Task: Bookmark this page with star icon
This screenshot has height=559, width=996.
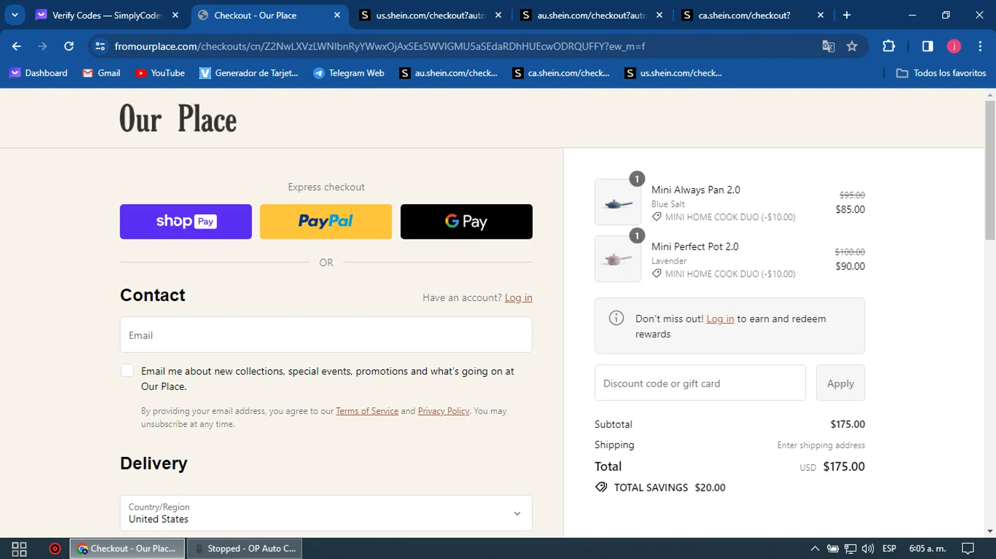Action: click(x=852, y=46)
